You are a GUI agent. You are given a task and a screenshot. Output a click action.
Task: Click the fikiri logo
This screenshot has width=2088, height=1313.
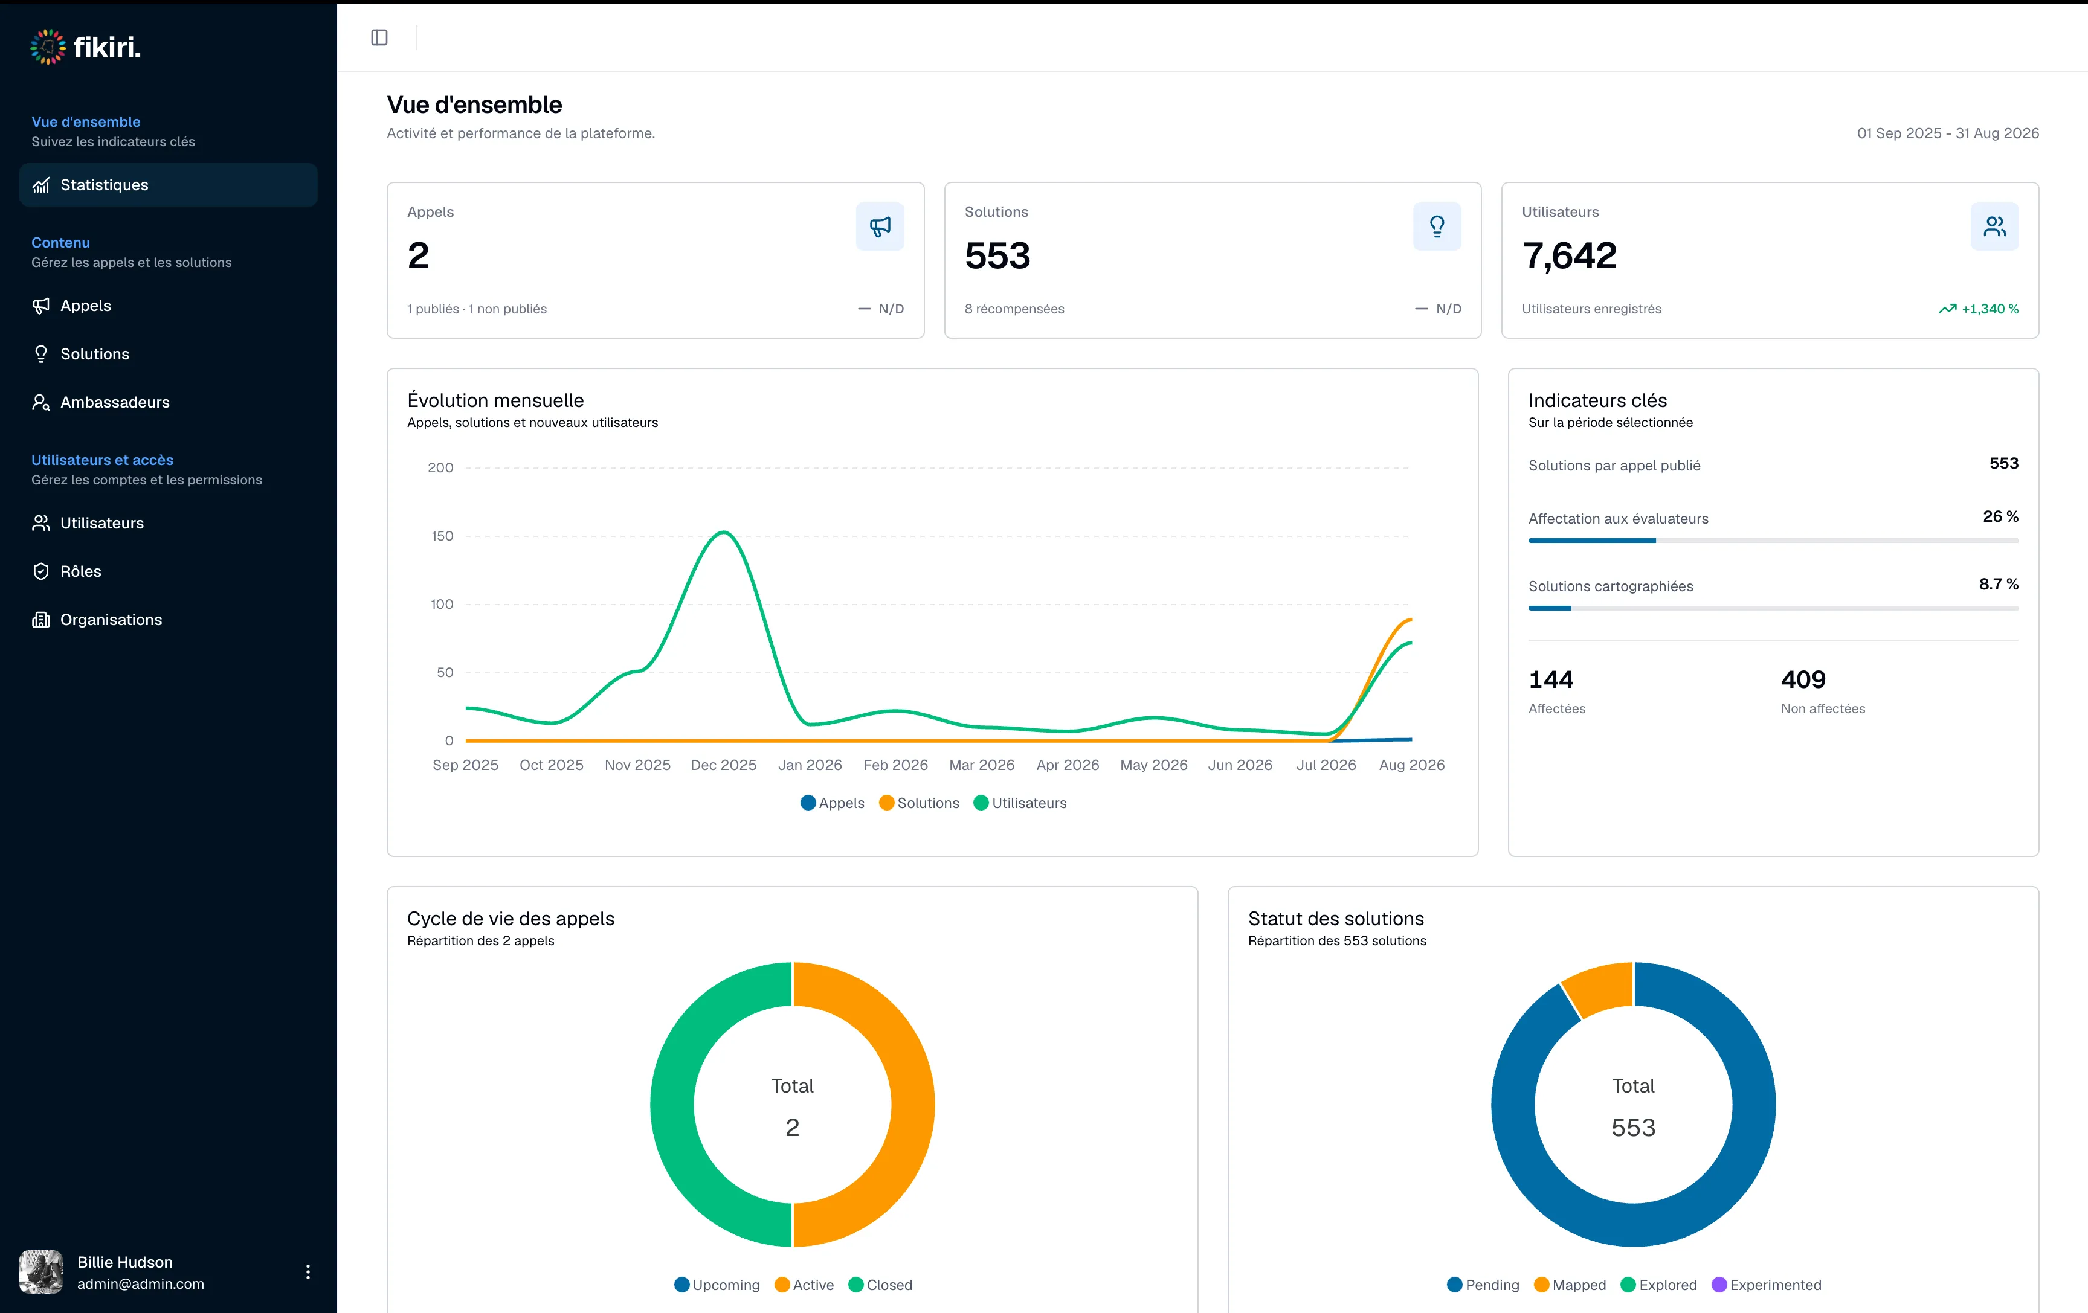click(85, 47)
